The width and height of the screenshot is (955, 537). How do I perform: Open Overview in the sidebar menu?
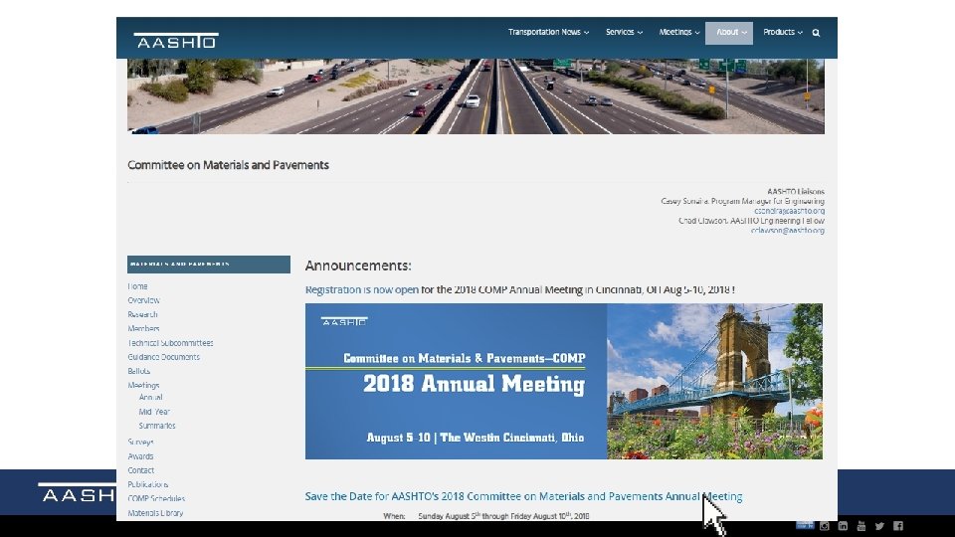143,300
